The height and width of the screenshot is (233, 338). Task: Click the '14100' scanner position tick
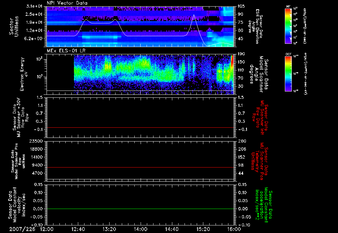coord(36,157)
